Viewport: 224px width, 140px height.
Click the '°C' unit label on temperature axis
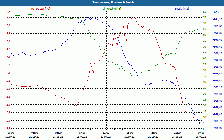tap(9, 13)
